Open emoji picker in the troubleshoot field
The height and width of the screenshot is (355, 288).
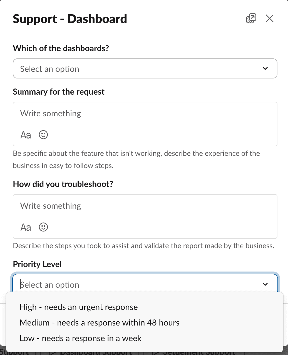(x=43, y=227)
